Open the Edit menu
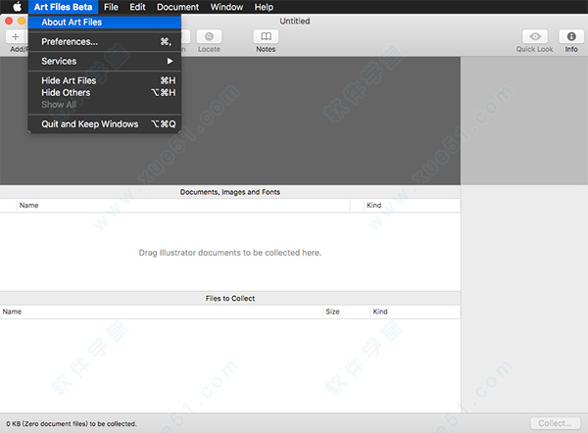The width and height of the screenshot is (588, 433). click(x=137, y=7)
